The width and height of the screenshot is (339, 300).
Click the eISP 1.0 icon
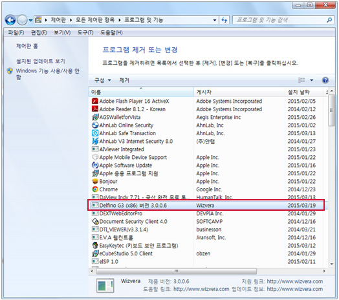[95, 261]
